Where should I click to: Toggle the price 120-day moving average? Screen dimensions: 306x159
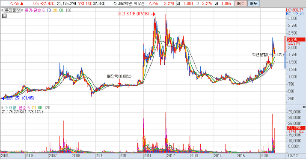tap(68, 10)
